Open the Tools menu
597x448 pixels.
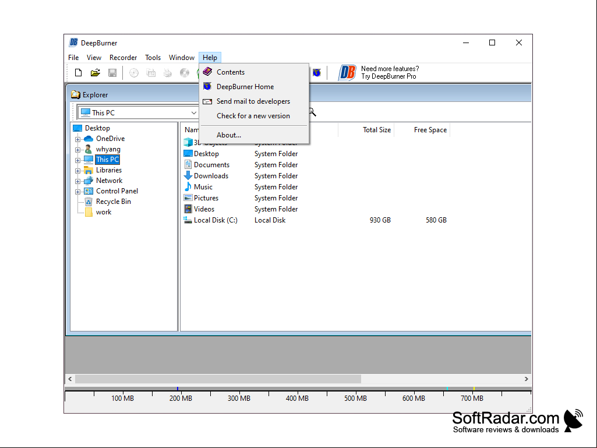(153, 58)
